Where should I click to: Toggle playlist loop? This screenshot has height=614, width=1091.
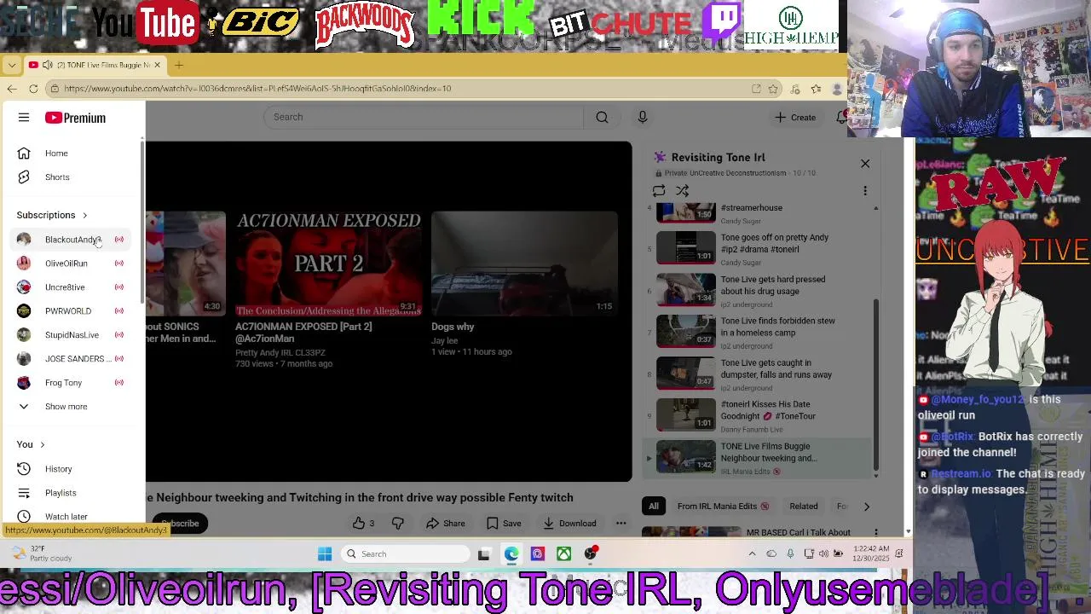[659, 191]
